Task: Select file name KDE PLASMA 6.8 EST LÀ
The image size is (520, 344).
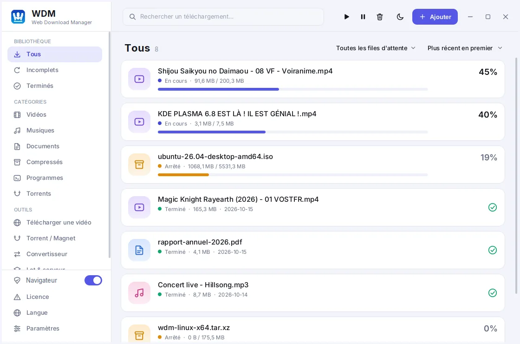Action: 237,114
